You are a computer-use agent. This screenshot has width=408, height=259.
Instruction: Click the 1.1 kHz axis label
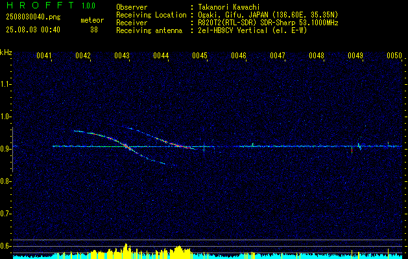pyautogui.click(x=5, y=84)
